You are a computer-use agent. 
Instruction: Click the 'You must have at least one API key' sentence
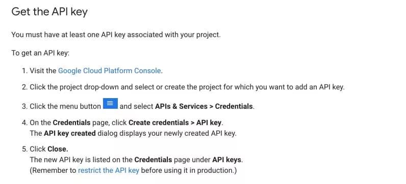point(116,35)
